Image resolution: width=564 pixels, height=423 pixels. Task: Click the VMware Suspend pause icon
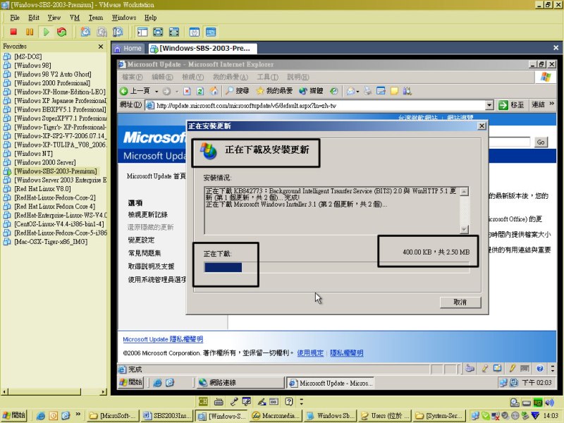coord(30,32)
